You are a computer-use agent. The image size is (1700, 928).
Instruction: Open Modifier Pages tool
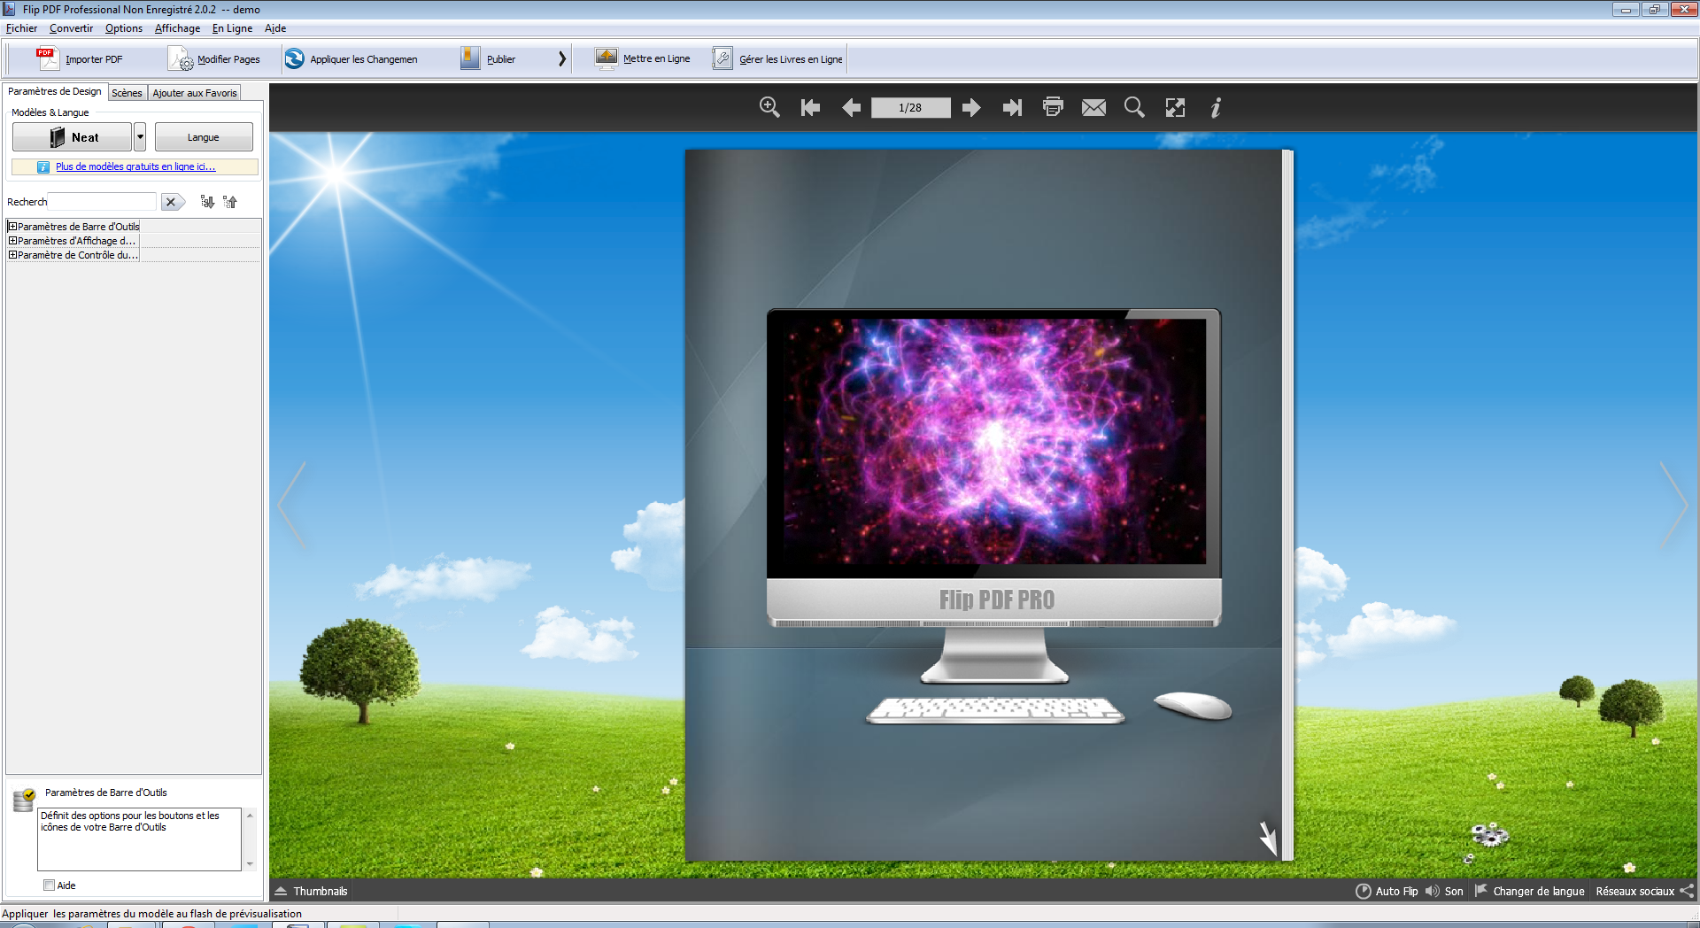click(214, 59)
